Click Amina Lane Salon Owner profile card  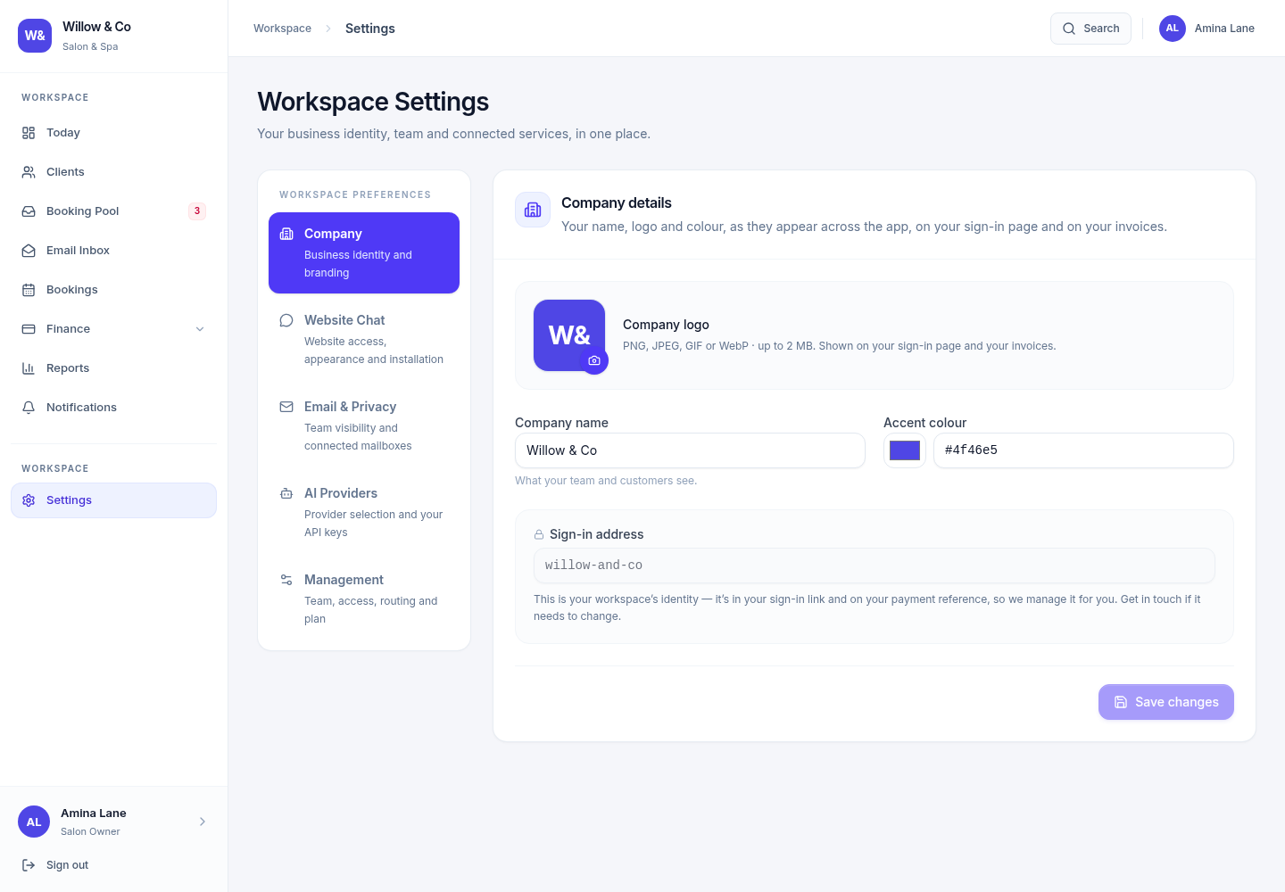pos(113,822)
